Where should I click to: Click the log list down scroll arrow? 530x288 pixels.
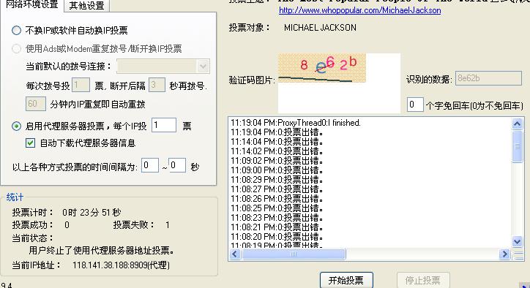point(517,241)
